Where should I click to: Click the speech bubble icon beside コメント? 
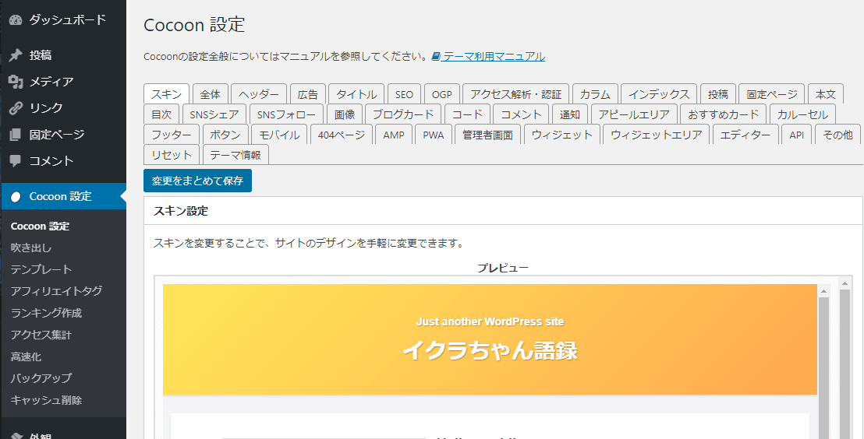[x=16, y=160]
